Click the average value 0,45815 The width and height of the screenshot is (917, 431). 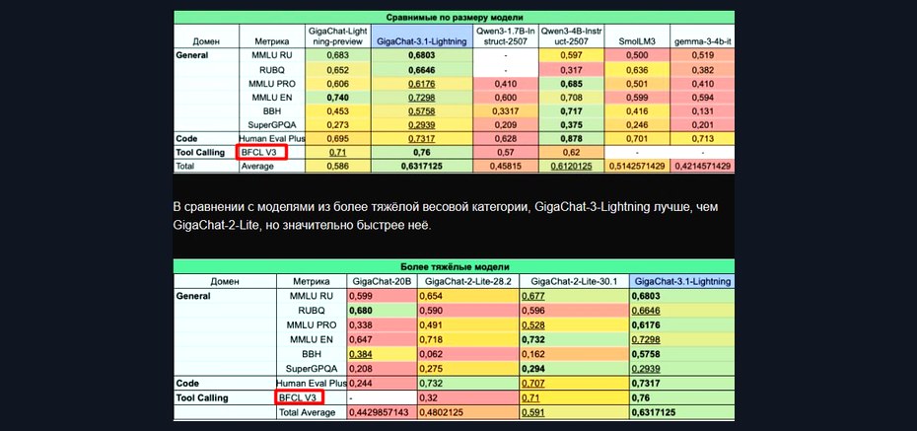pyautogui.click(x=505, y=166)
